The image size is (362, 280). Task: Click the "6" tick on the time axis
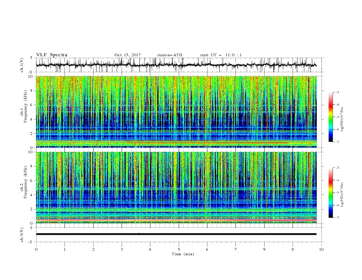(207, 249)
